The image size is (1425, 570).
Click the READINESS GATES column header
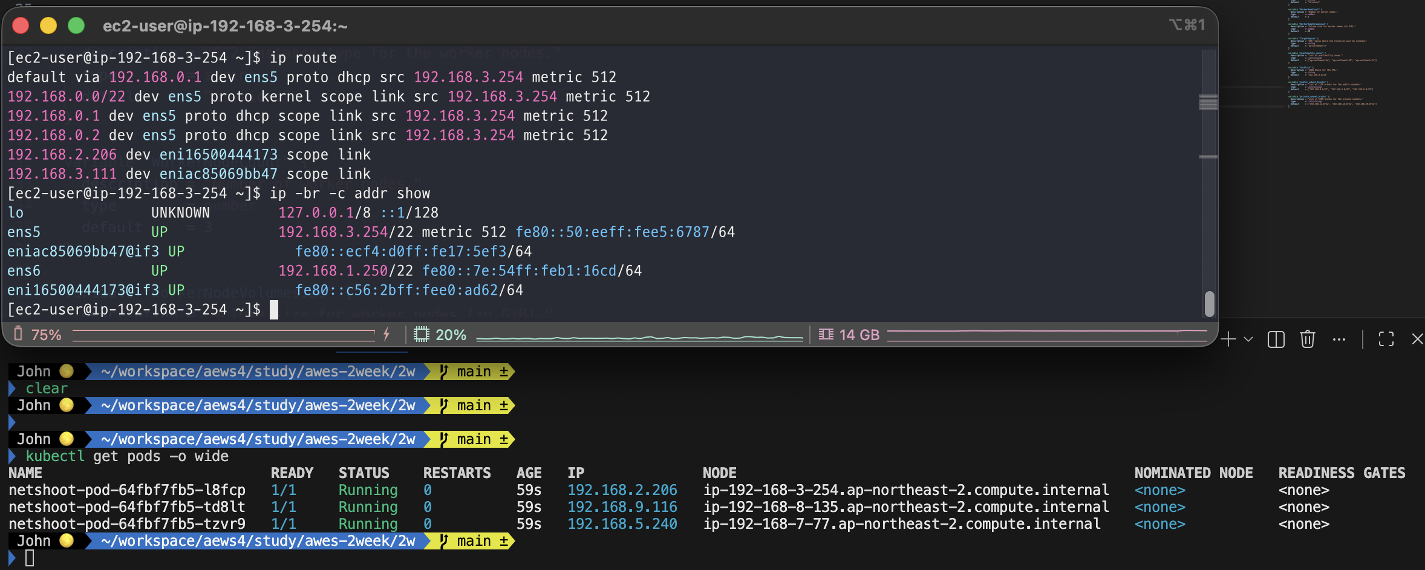click(x=1342, y=473)
